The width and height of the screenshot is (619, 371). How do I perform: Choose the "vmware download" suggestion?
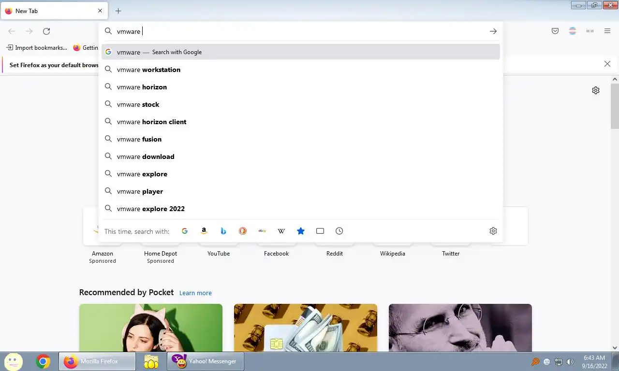pos(301,157)
